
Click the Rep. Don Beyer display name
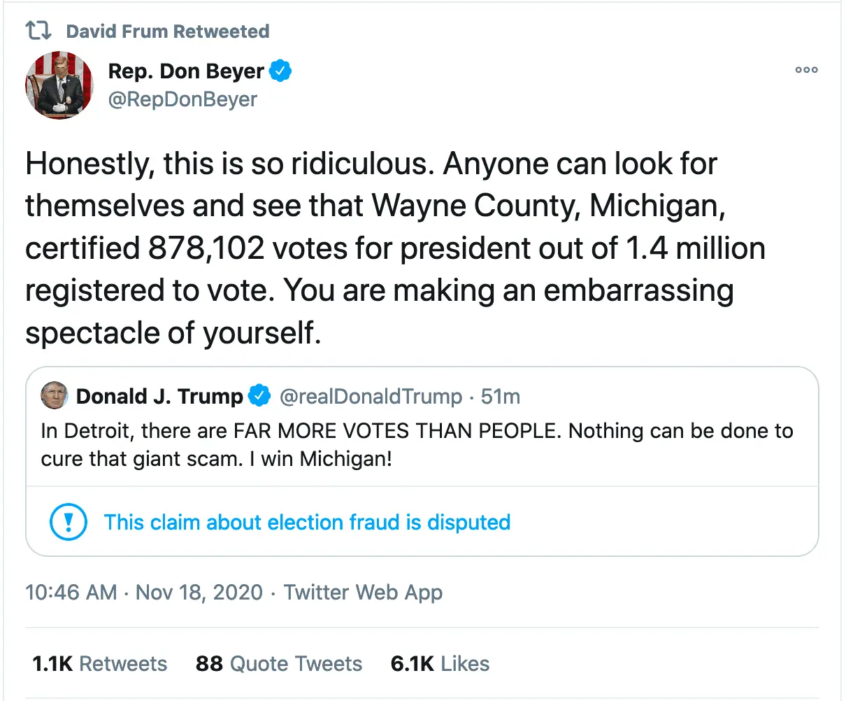pos(186,71)
